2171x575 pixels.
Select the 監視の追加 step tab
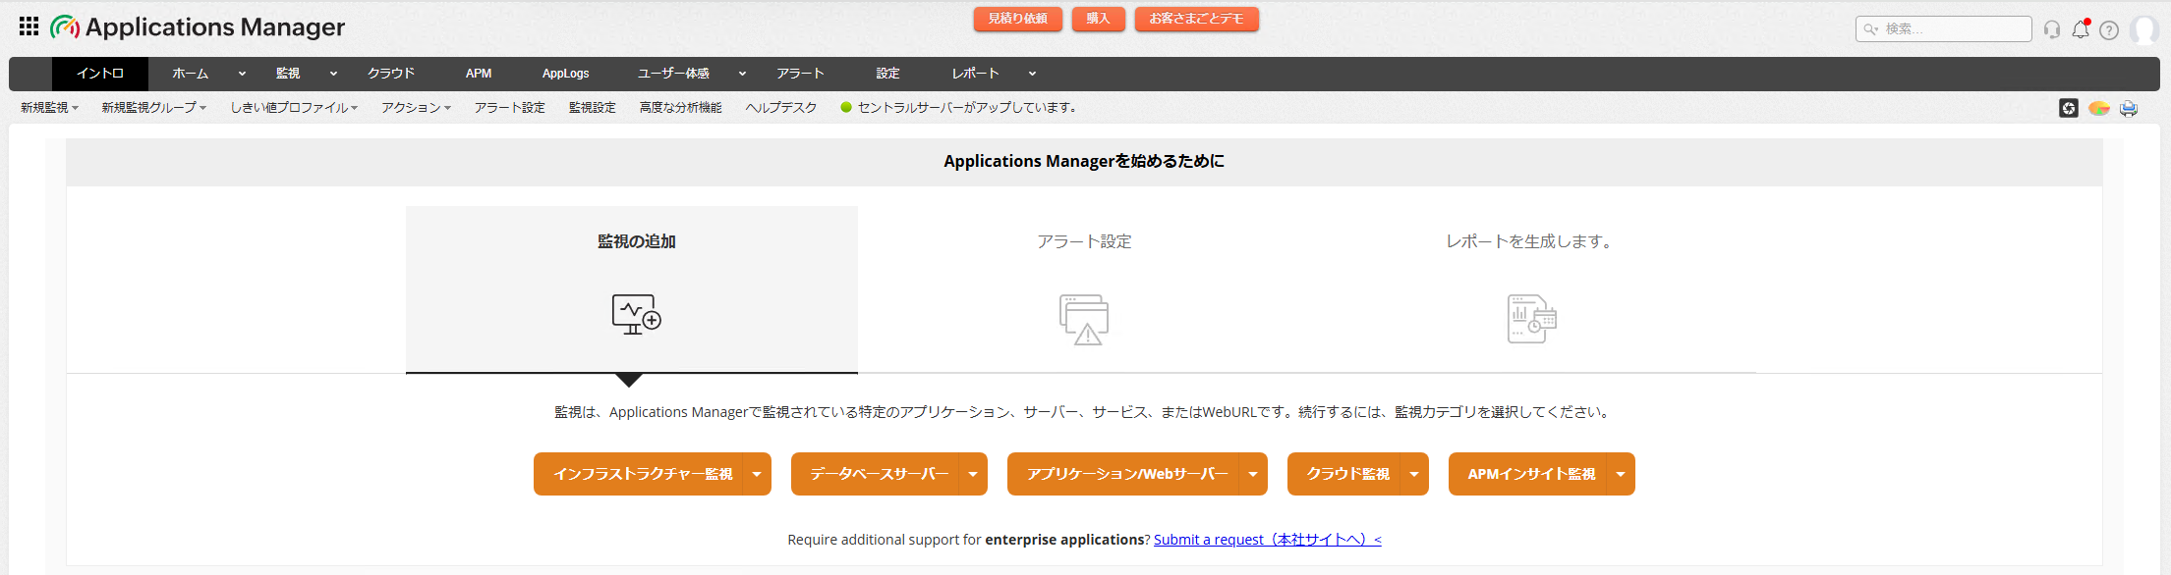pos(632,289)
